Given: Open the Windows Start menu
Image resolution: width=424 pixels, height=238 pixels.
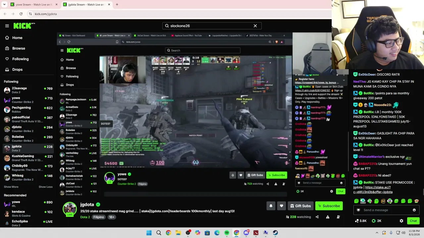Looking at the screenshot, I should pos(149,233).
